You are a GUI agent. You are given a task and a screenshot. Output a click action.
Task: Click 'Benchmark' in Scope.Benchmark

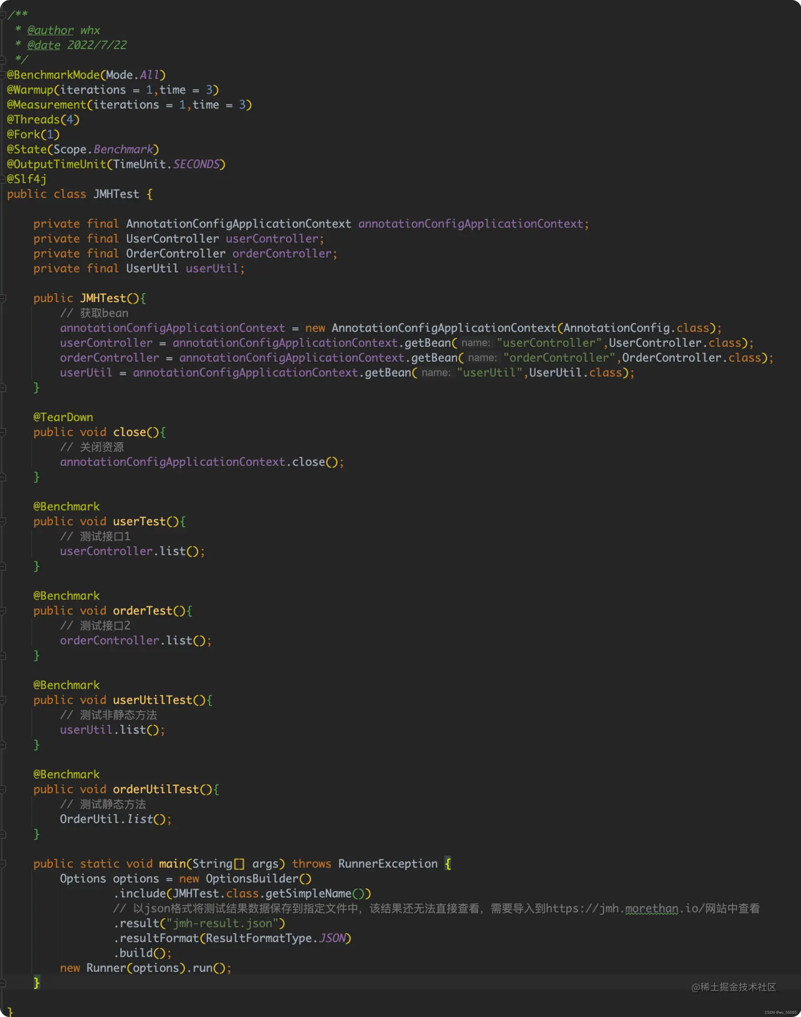(123, 149)
